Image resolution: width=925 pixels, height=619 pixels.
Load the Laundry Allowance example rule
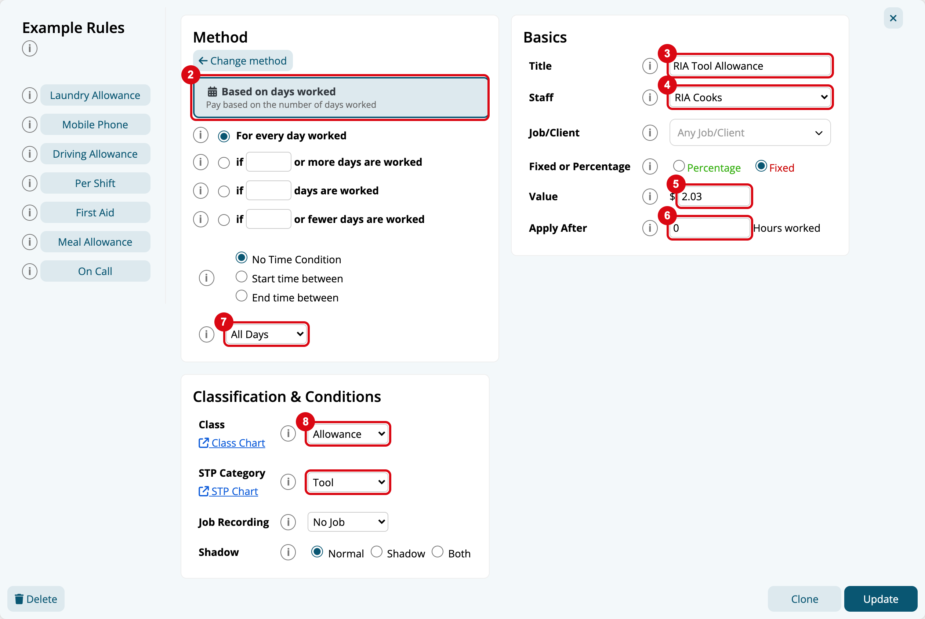pos(95,95)
